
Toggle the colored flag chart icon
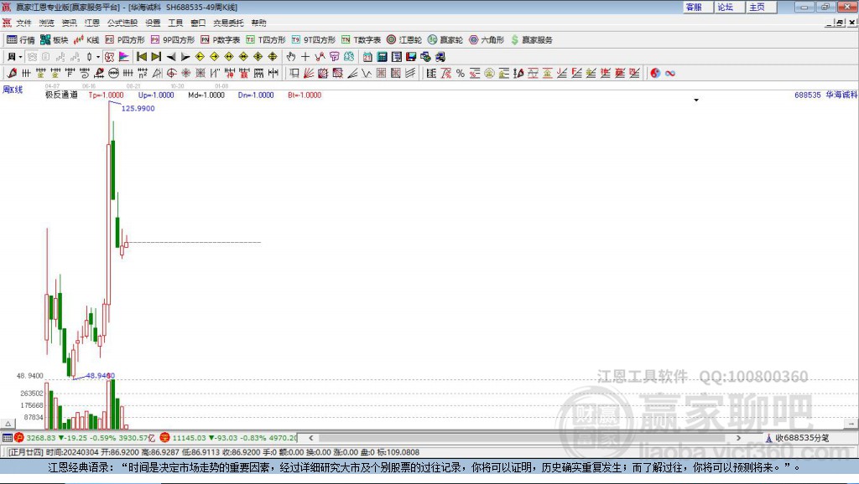click(x=124, y=57)
